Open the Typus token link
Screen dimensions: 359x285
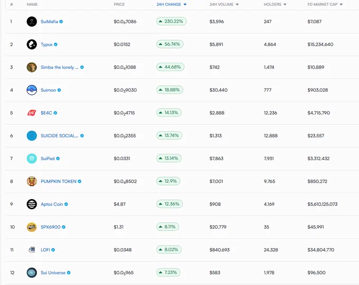(46, 44)
